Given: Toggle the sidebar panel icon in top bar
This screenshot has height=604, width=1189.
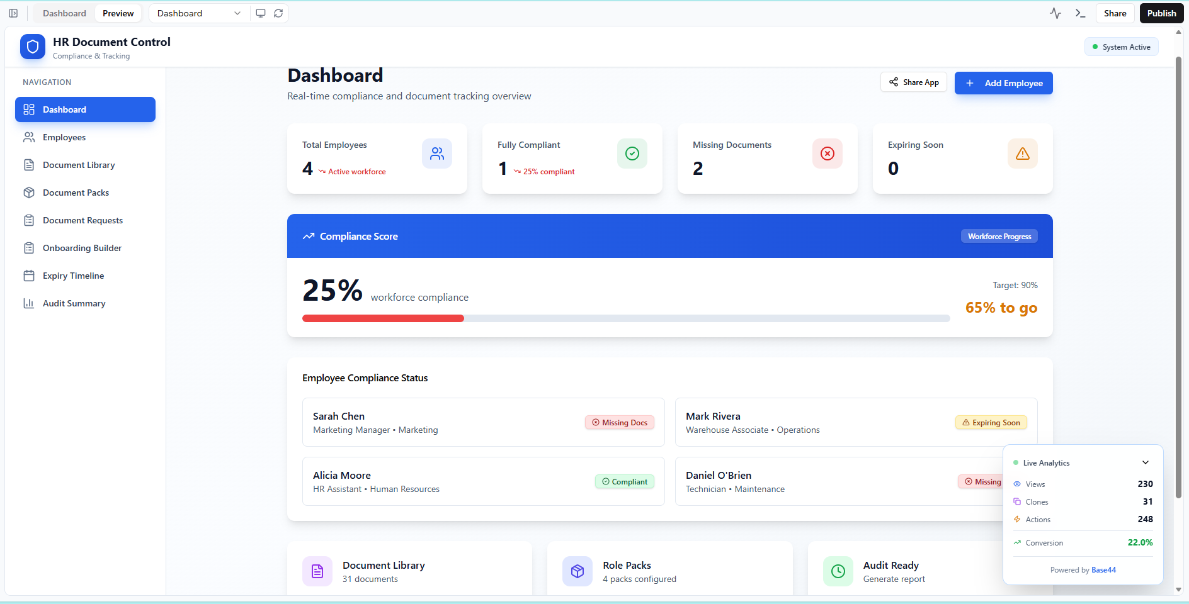Looking at the screenshot, I should 13,13.
